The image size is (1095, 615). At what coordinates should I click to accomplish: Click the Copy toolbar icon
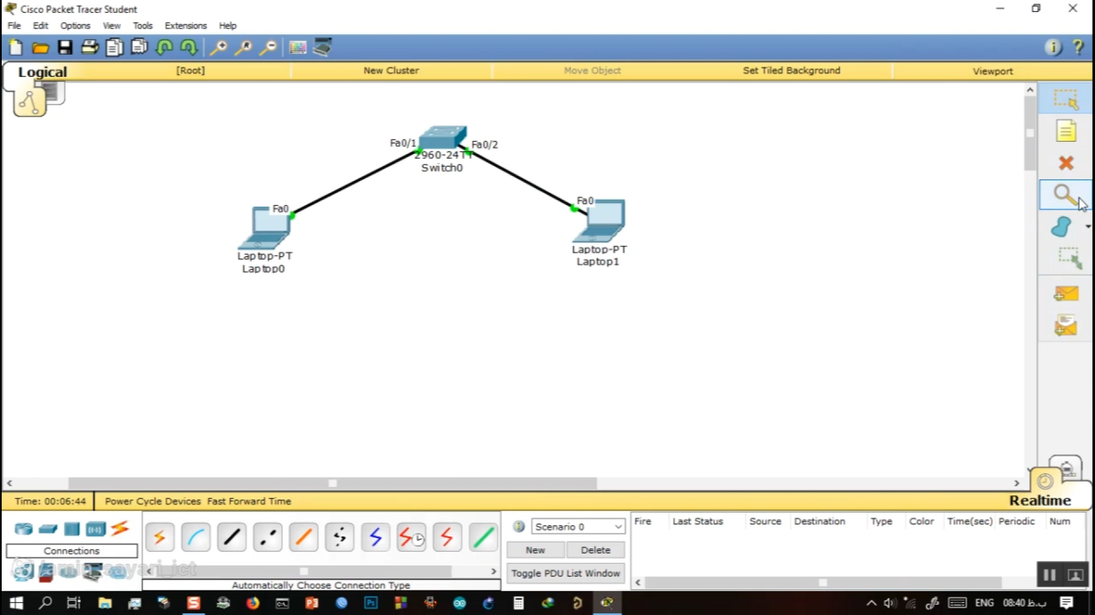click(x=114, y=47)
